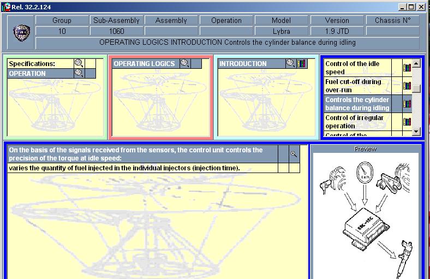Click the Lancia logo emblem in header
This screenshot has width=430, height=279.
[x=21, y=33]
